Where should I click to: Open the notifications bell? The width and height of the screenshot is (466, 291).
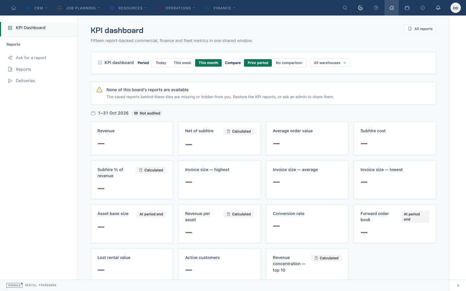click(x=438, y=8)
